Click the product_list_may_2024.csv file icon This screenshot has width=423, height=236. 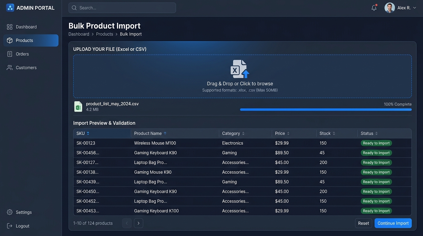click(x=78, y=106)
